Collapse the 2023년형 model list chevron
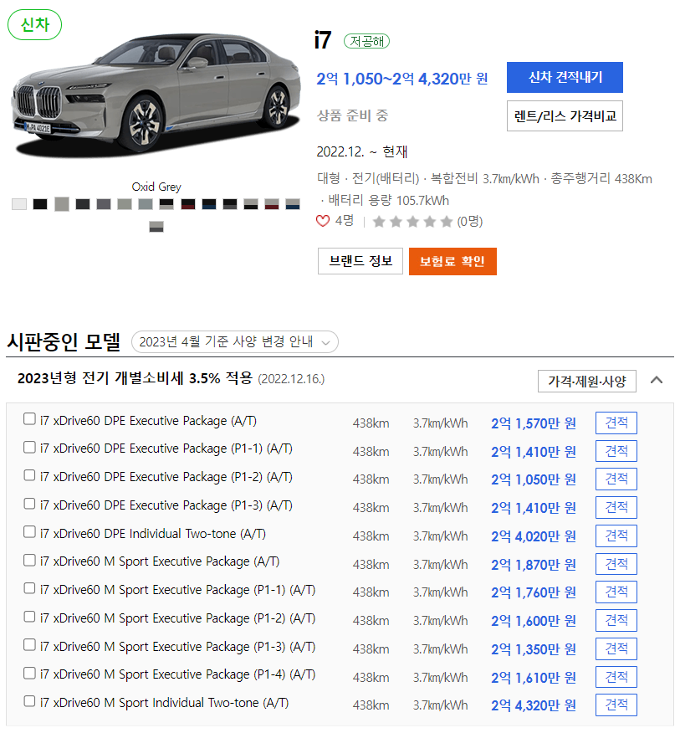Viewport: 680px width, 733px height. (657, 380)
